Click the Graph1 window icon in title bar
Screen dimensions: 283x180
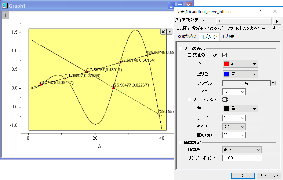coord(5,5)
